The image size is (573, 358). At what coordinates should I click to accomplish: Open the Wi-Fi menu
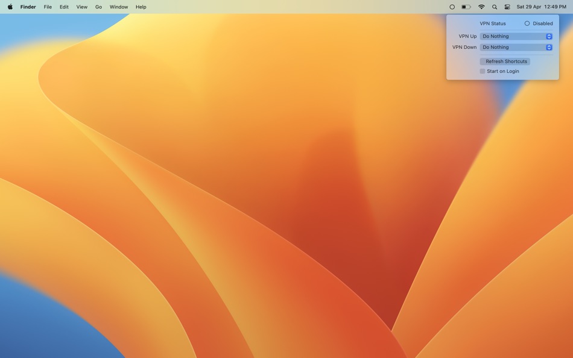(482, 7)
